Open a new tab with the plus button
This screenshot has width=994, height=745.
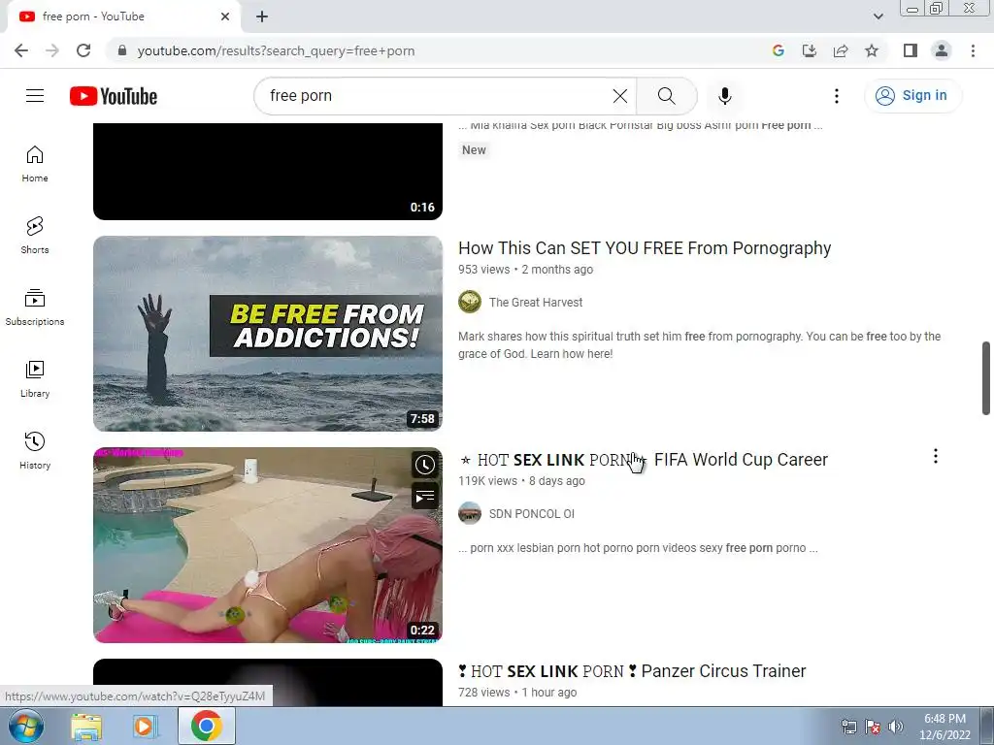pyautogui.click(x=262, y=16)
